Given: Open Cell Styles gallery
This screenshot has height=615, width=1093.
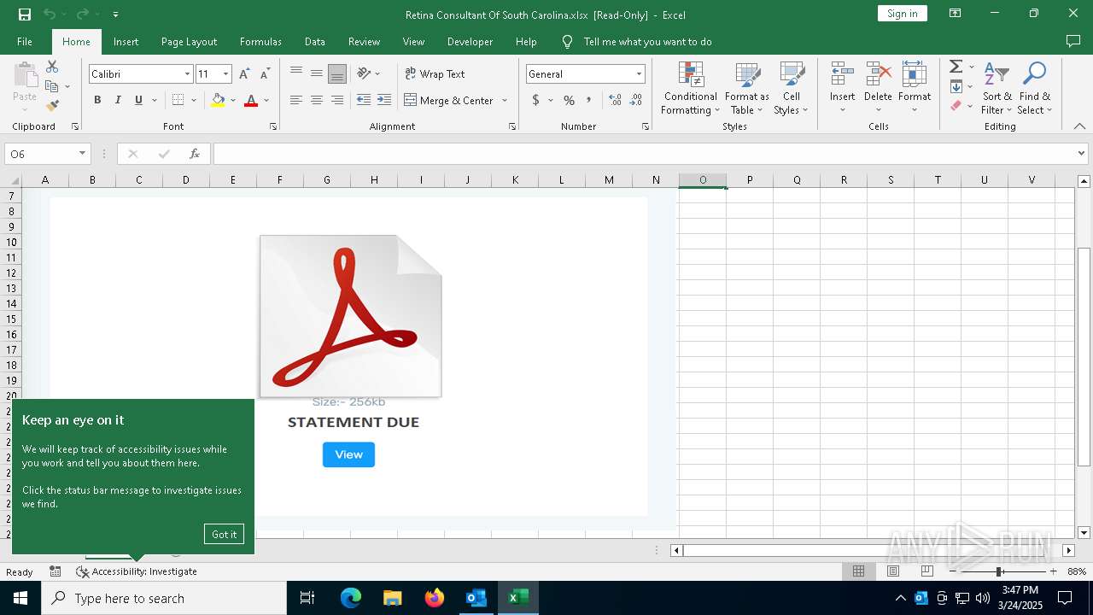Looking at the screenshot, I should [791, 88].
